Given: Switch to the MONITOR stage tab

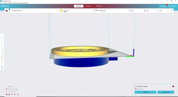Looking at the screenshot, I should [99, 6].
